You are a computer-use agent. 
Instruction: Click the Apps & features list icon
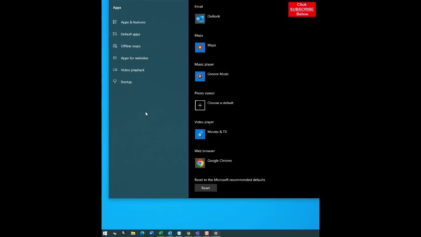[115, 22]
